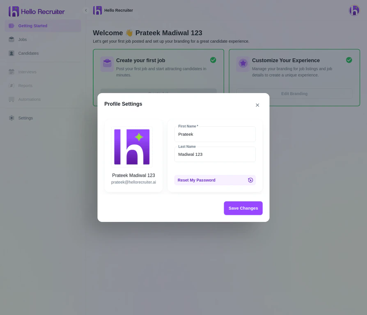The width and height of the screenshot is (367, 315).
Task: Click the green checkmark on Customize Your Experience
Action: (349, 60)
